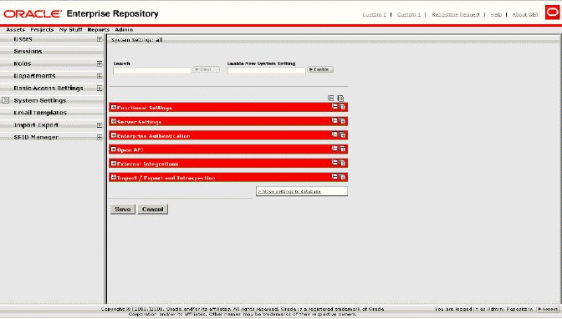The image size is (562, 319).
Task: Select System Settings in the sidebar
Action: [40, 100]
